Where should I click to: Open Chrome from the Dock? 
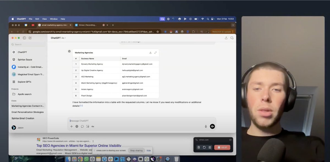click(x=80, y=159)
